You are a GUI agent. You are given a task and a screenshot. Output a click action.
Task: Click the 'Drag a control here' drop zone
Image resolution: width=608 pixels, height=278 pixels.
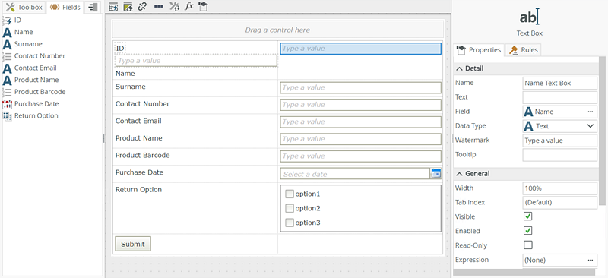[x=277, y=30]
